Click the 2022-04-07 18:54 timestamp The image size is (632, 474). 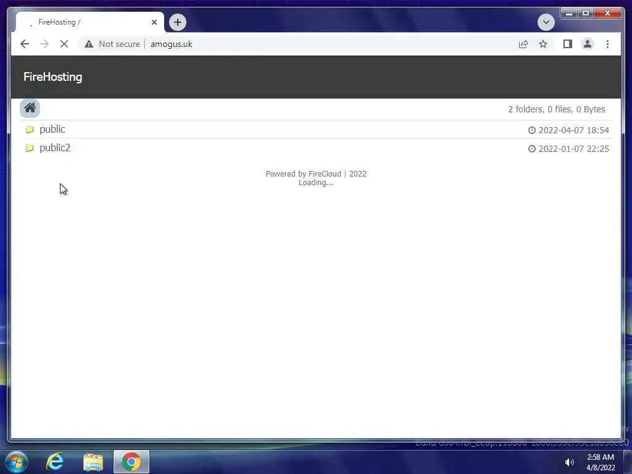573,130
